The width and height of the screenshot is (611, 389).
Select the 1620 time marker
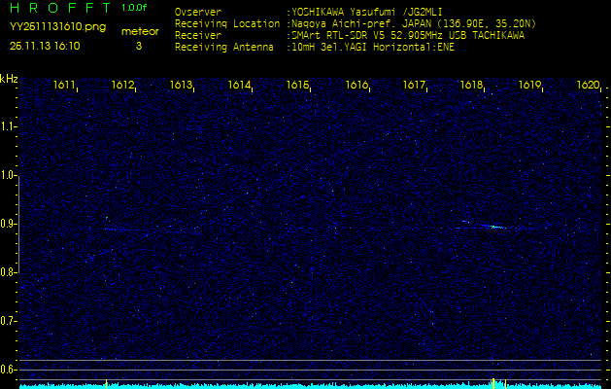[588, 86]
